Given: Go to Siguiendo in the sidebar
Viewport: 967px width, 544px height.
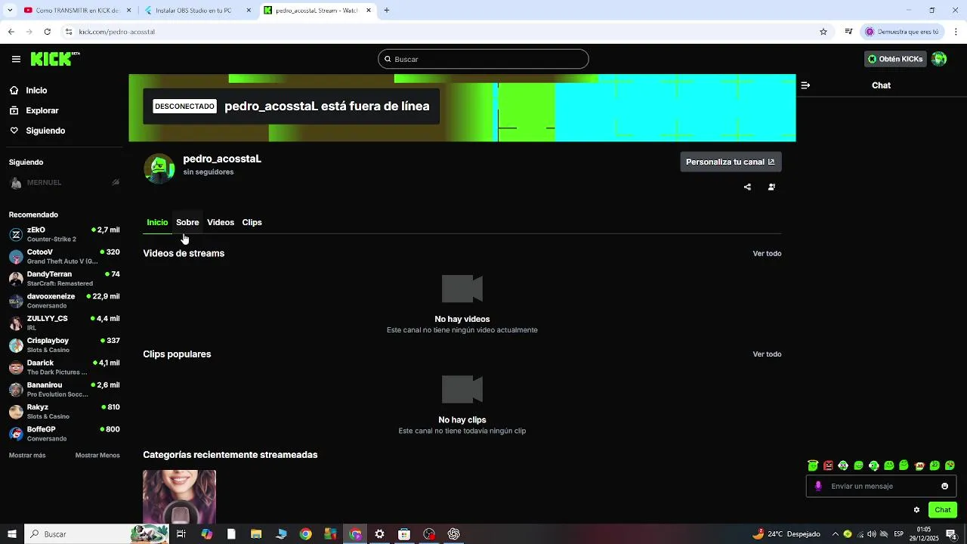Looking at the screenshot, I should pyautogui.click(x=45, y=131).
